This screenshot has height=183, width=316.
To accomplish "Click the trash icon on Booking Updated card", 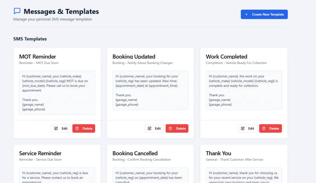I will (171, 129).
